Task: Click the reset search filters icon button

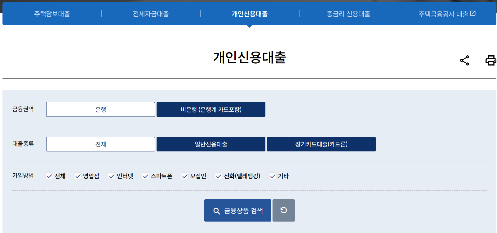Action: pyautogui.click(x=284, y=210)
